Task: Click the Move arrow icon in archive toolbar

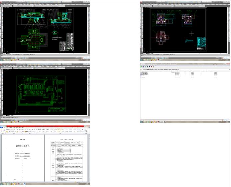Action: tap(149, 67)
